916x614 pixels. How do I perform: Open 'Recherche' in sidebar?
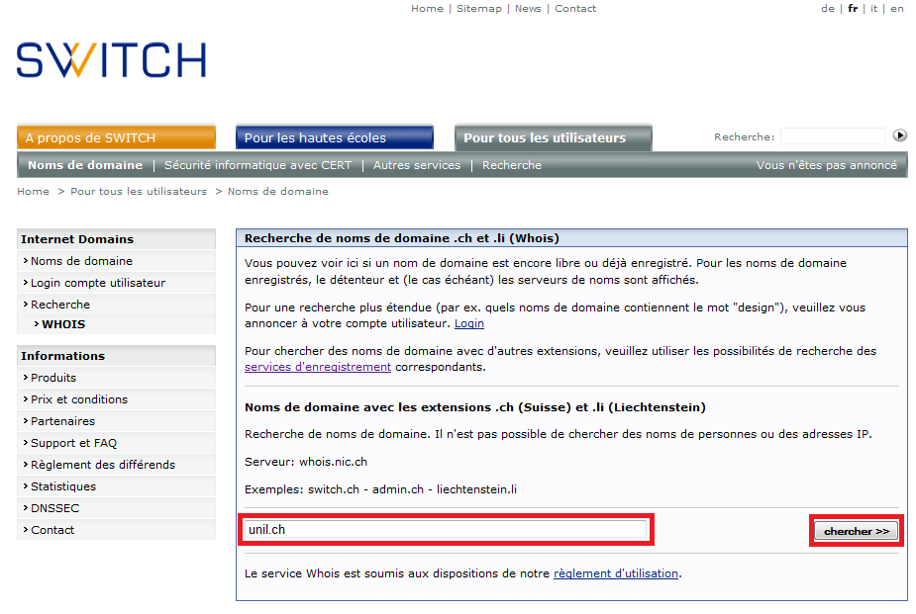tap(116, 305)
